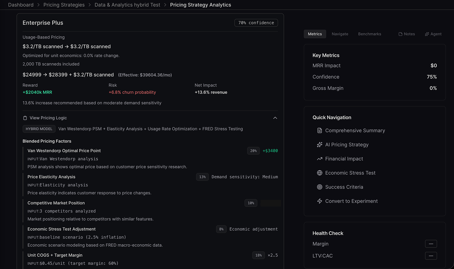Click the Economic adjustment label
The image size is (454, 269).
coord(254,229)
